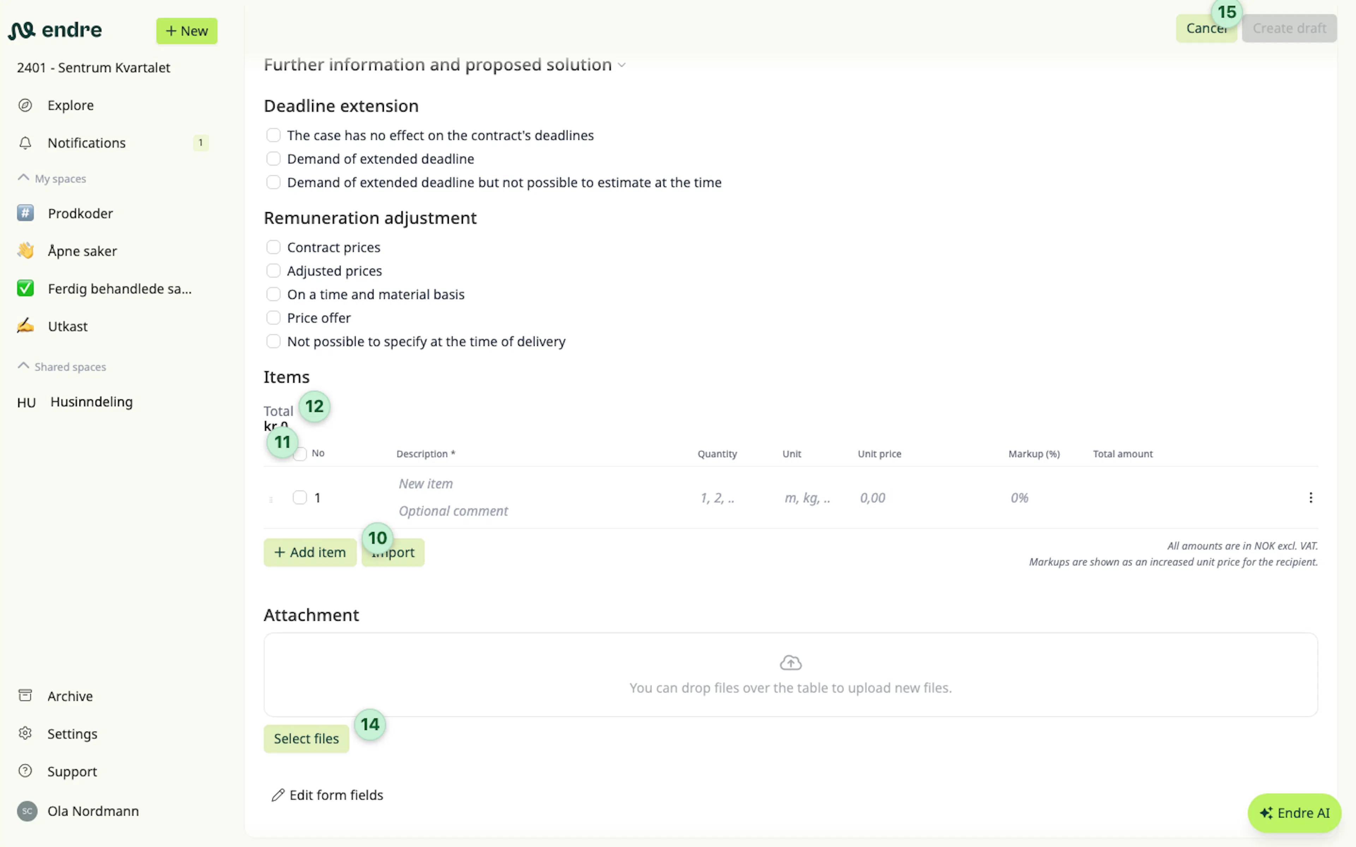
Task: Open Notifications bell icon
Action: (x=25, y=143)
